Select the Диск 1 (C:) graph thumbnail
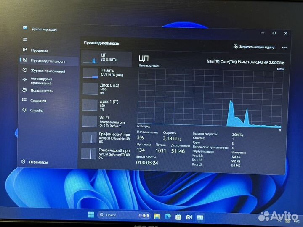303x227 pixels. 90,105
